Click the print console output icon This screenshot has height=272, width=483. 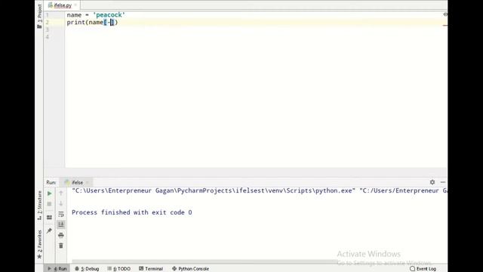(61, 235)
